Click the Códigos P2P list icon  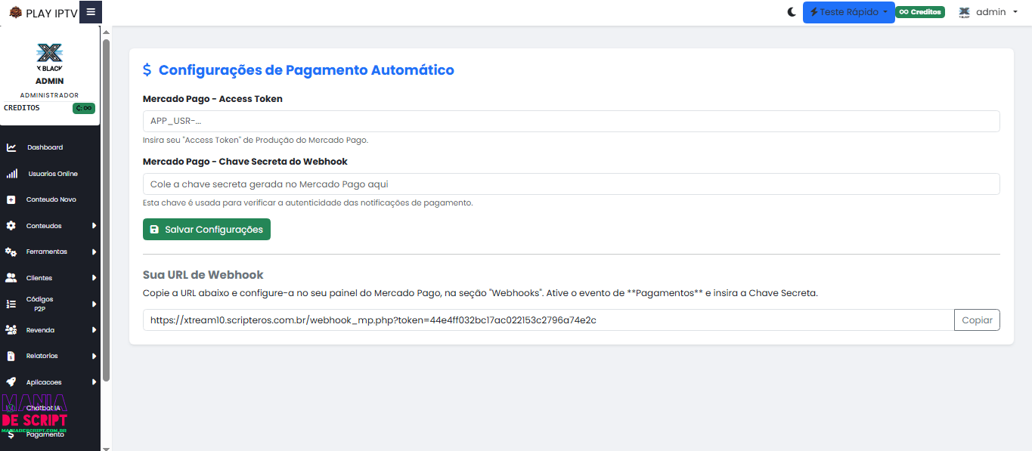pos(11,304)
